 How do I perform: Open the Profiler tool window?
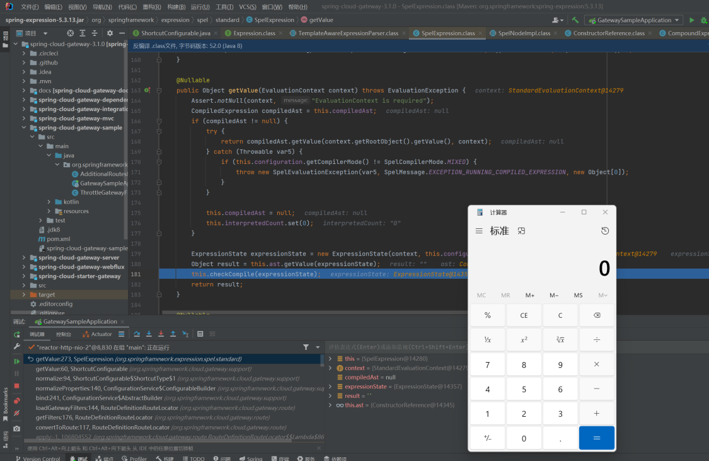click(134, 458)
